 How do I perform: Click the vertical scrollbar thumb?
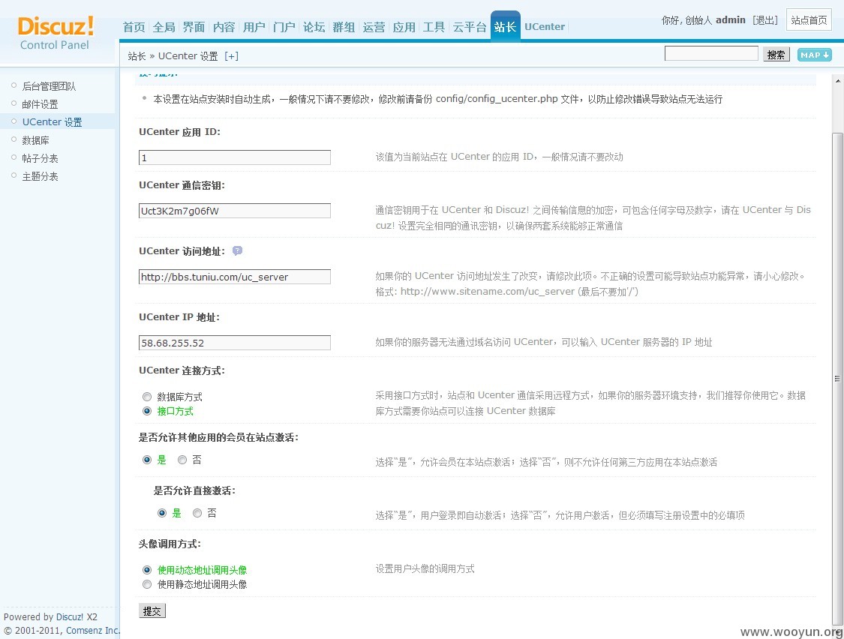pyautogui.click(x=837, y=379)
